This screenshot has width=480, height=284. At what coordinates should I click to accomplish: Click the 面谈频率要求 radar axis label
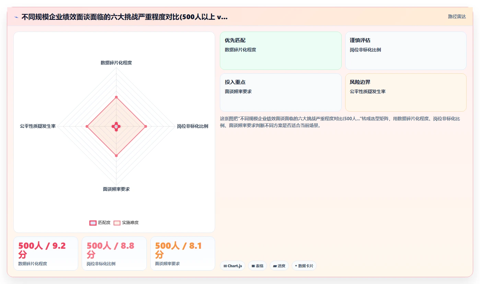(116, 189)
